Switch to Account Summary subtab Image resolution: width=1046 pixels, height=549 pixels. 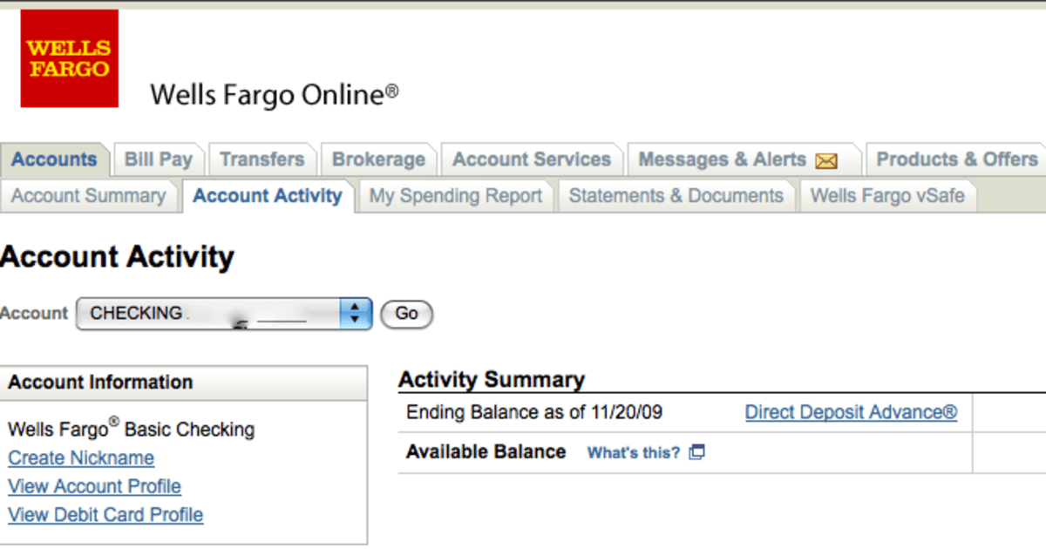tap(88, 196)
